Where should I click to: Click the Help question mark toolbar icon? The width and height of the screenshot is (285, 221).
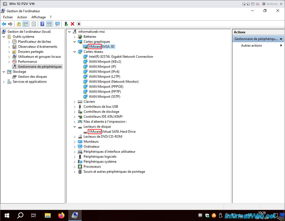tap(42, 24)
